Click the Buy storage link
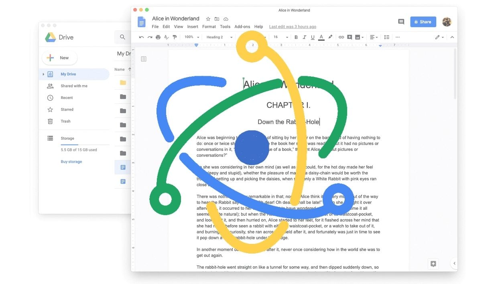This screenshot has width=504, height=284. [71, 162]
